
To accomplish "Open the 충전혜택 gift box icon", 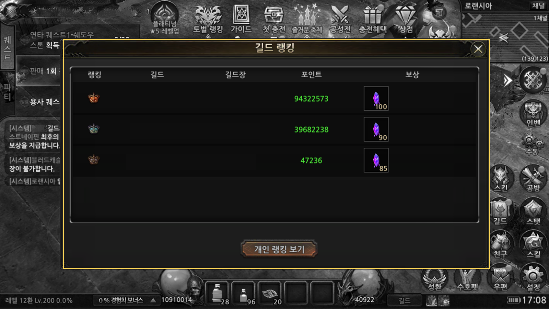I will (x=373, y=19).
